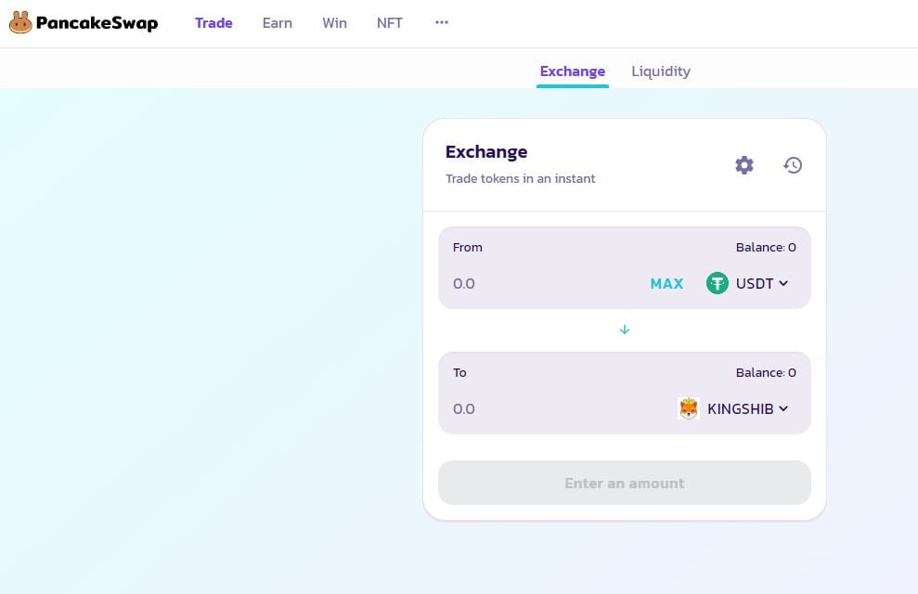Screen dimensions: 918x594
Task: Click the PancakeSwap wordmark text
Action: [x=97, y=23]
